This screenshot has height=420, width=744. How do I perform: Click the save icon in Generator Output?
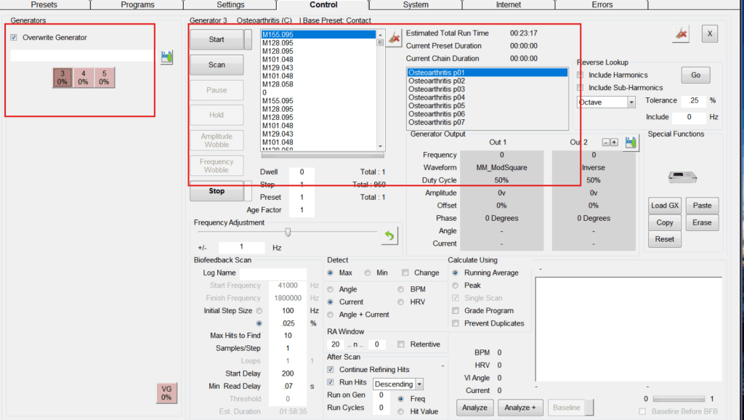(x=631, y=143)
